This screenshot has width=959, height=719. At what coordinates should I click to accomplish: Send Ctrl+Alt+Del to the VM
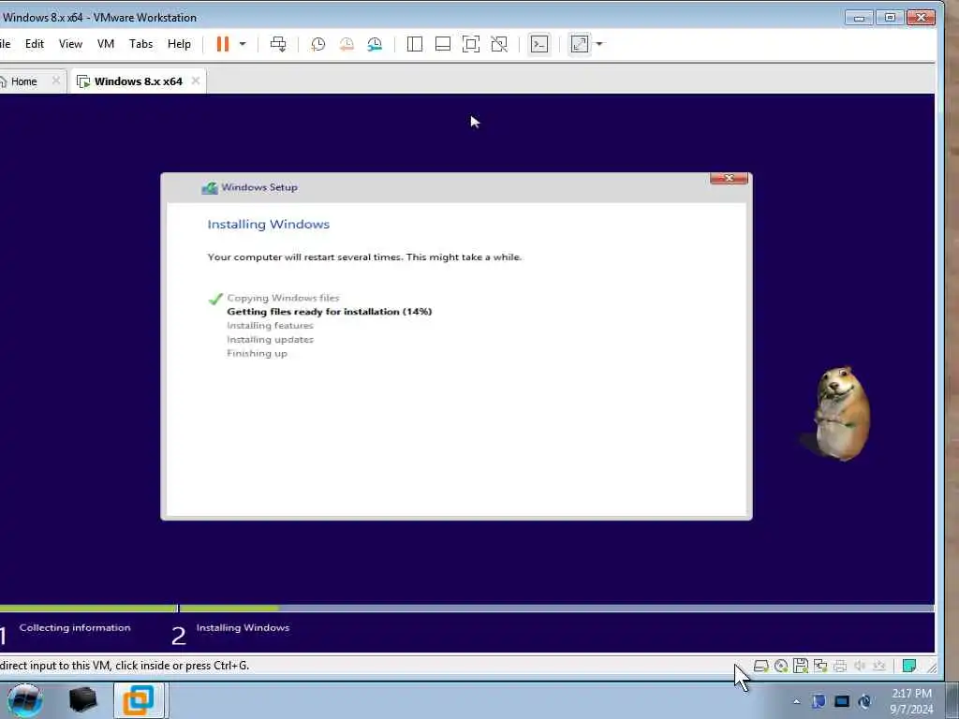(278, 44)
